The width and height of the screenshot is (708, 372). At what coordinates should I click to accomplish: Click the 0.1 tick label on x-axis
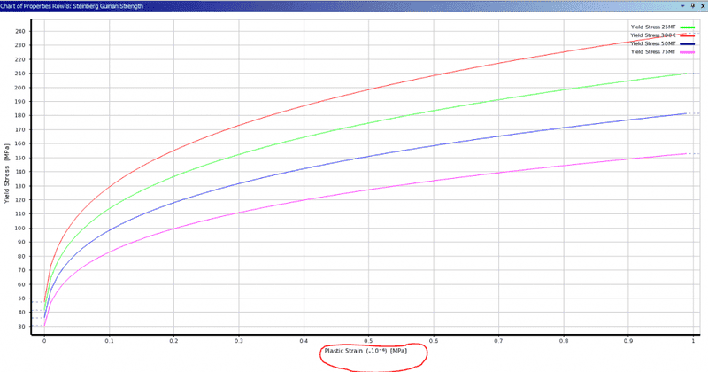click(109, 338)
